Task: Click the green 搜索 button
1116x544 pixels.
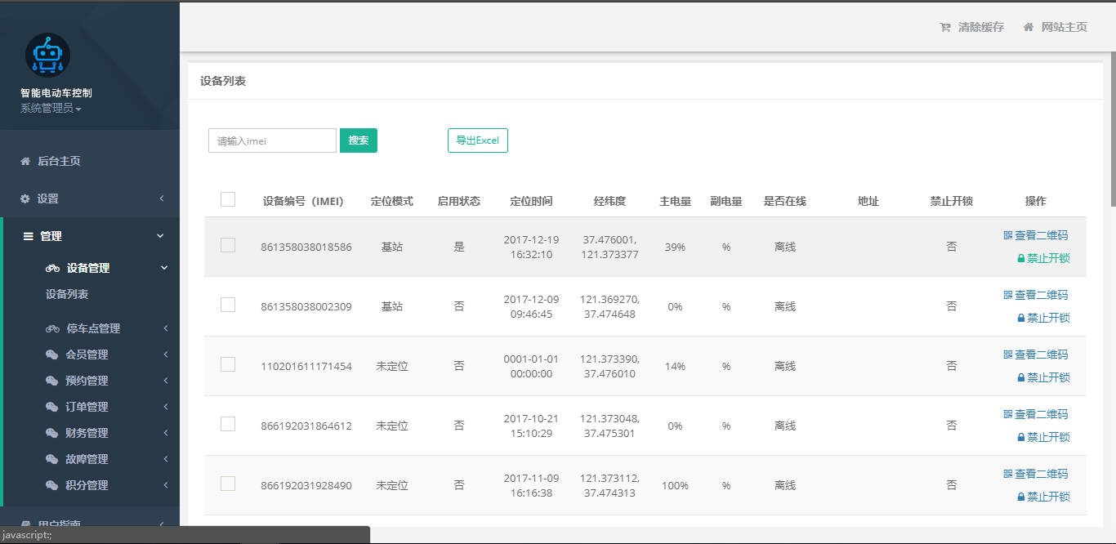Action: [358, 140]
